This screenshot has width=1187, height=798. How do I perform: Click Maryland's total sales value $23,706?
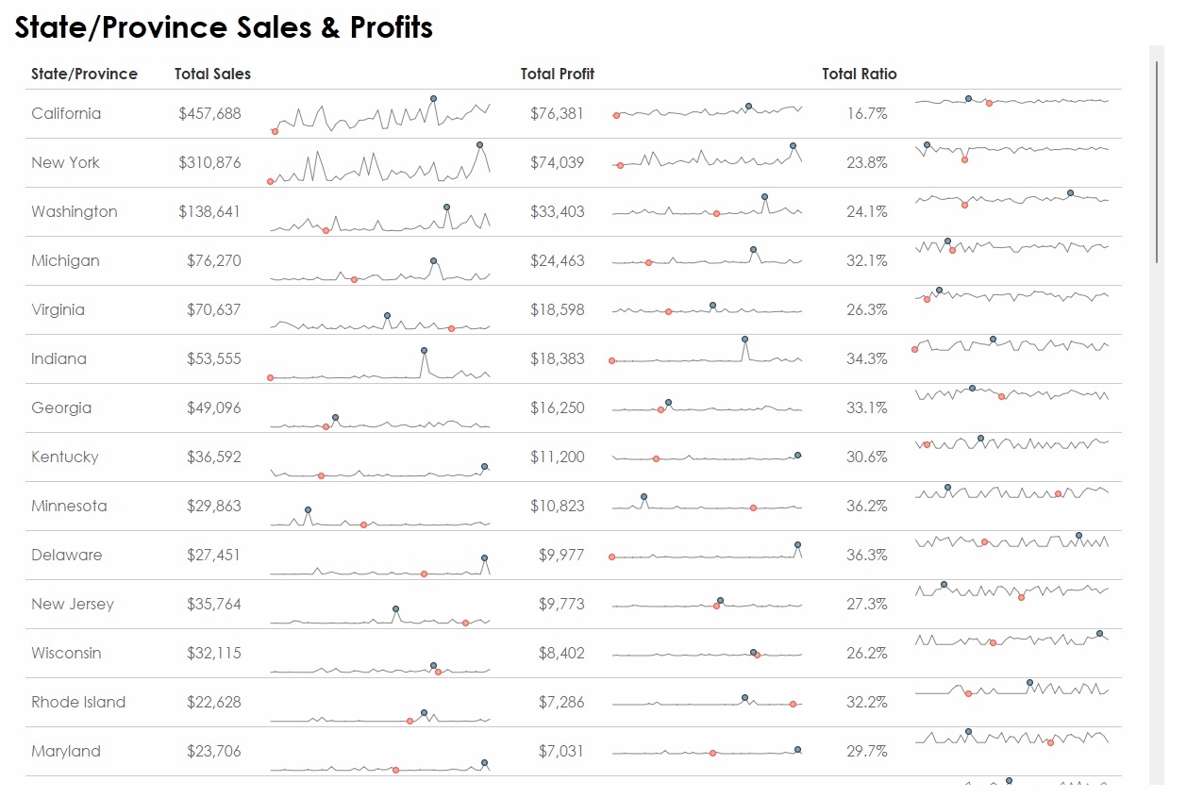tap(213, 751)
